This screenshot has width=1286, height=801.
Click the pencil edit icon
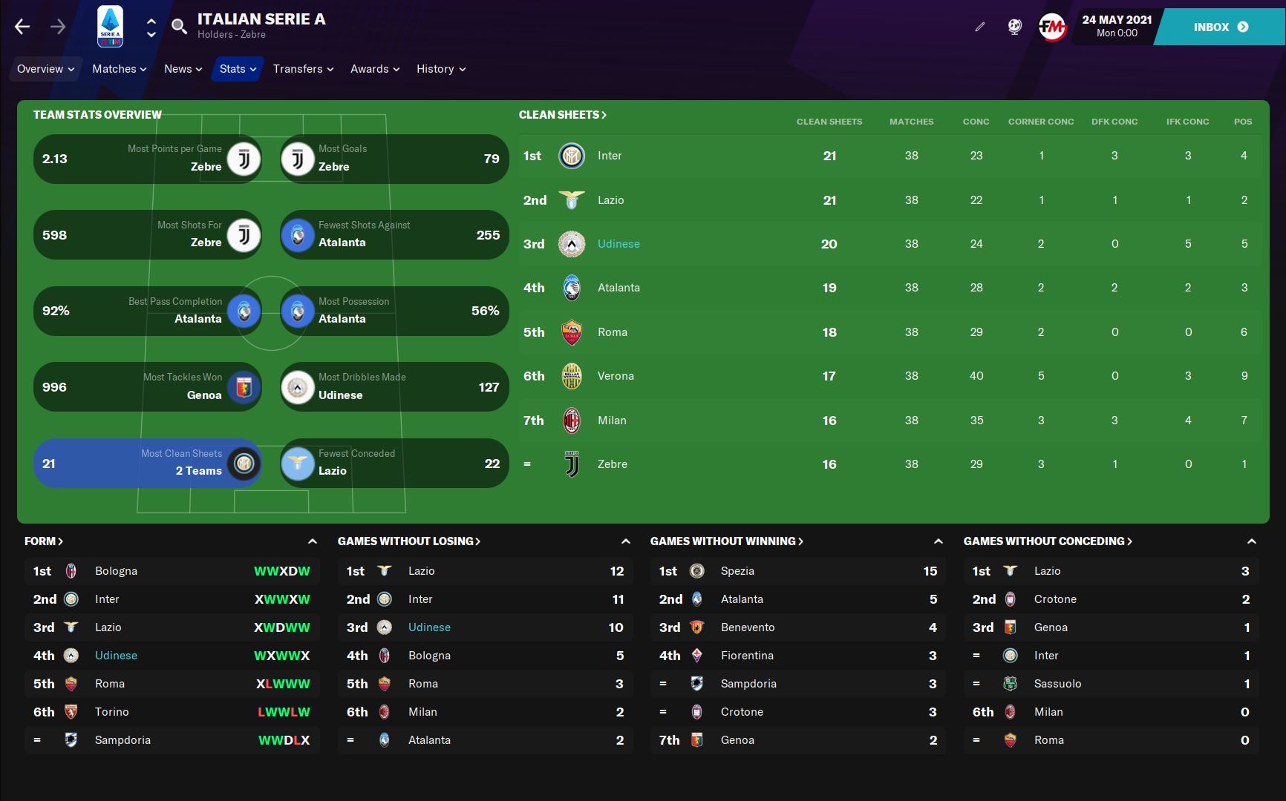(x=980, y=27)
